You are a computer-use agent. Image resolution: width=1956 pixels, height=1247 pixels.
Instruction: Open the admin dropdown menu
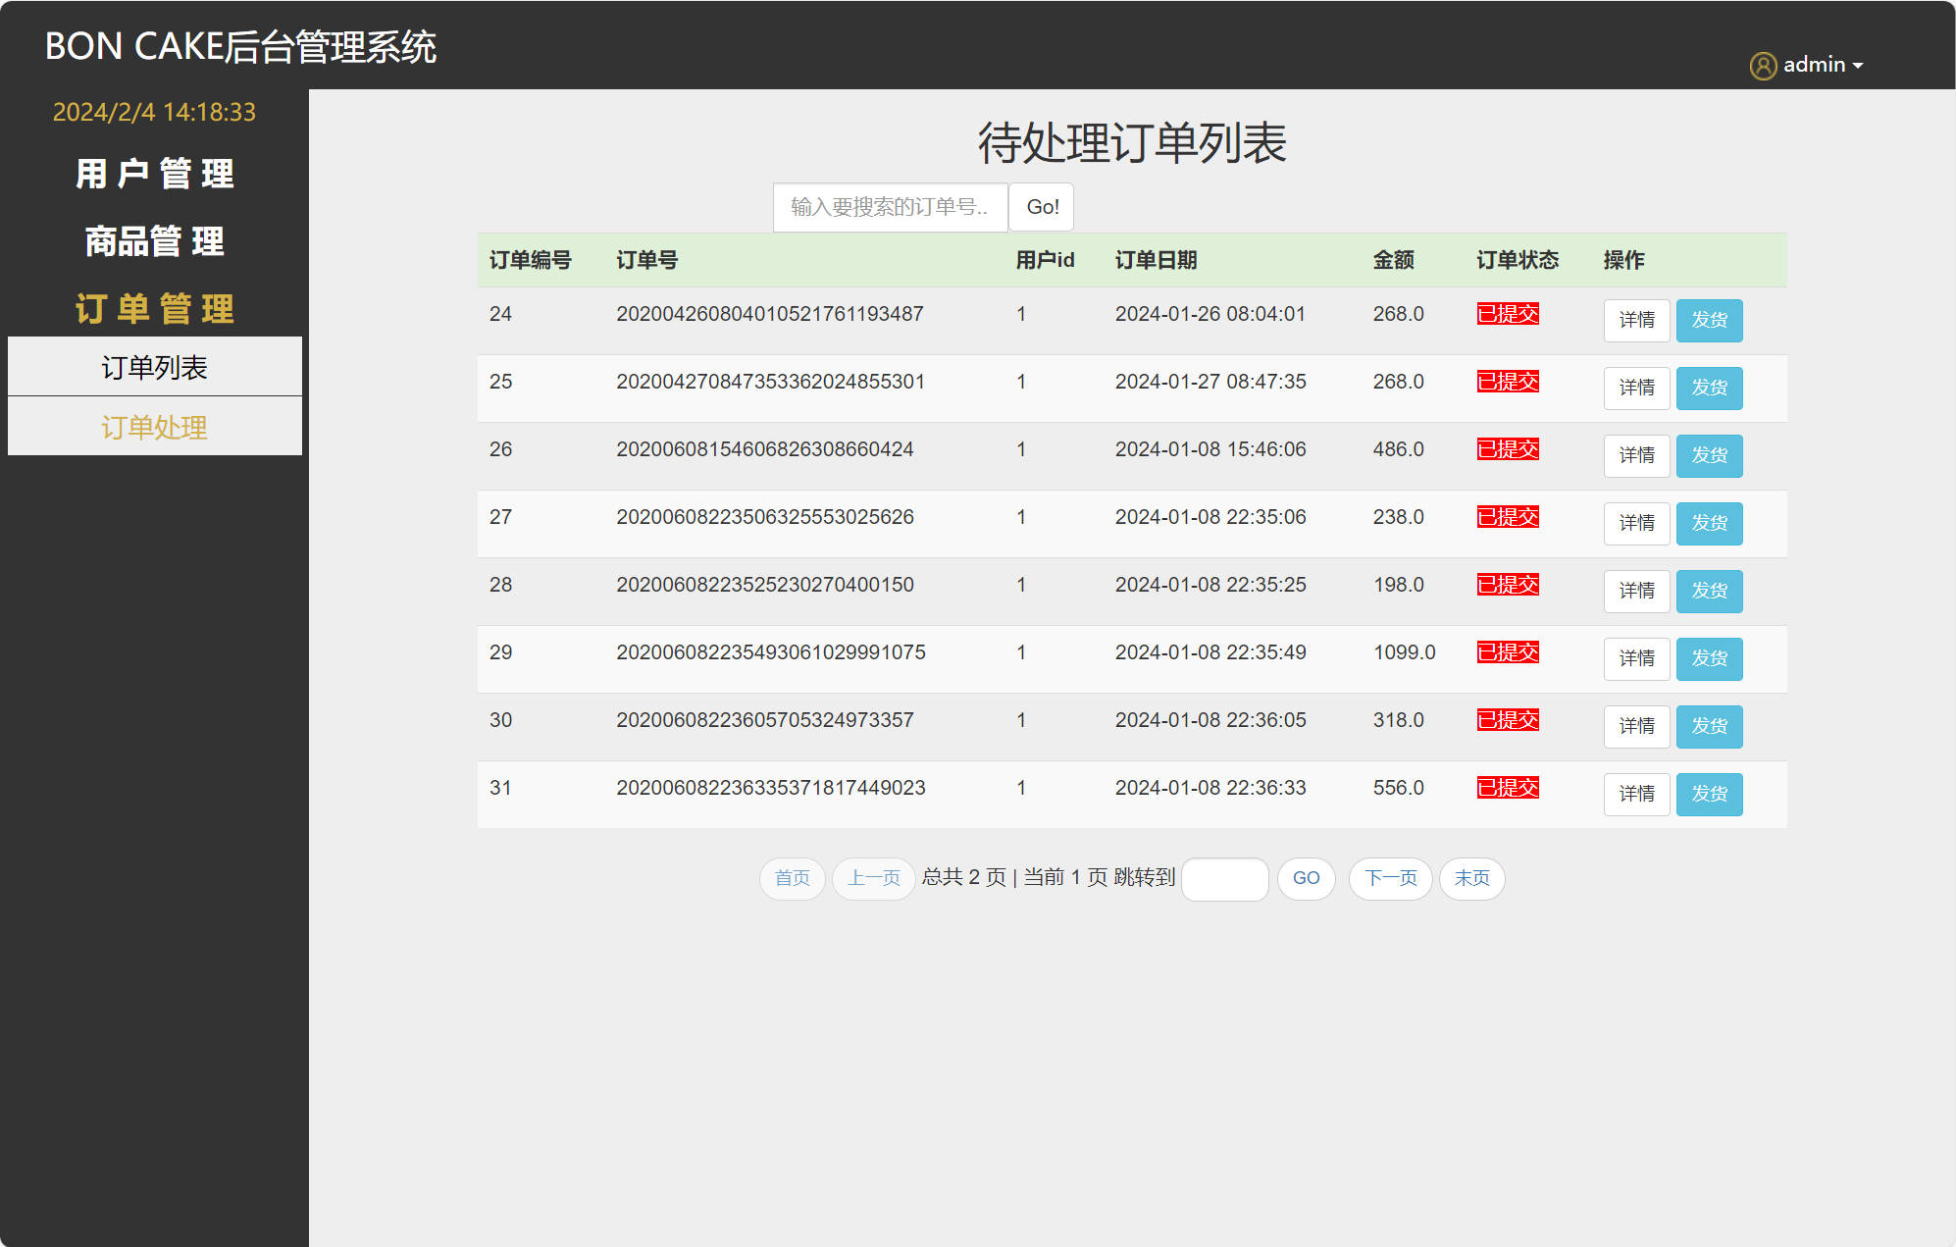click(x=1823, y=66)
